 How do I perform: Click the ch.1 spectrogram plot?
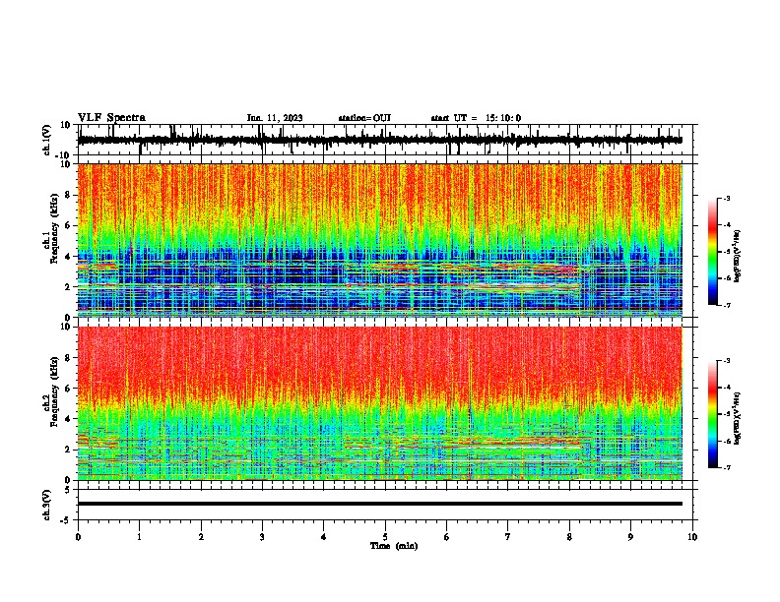coord(380,240)
